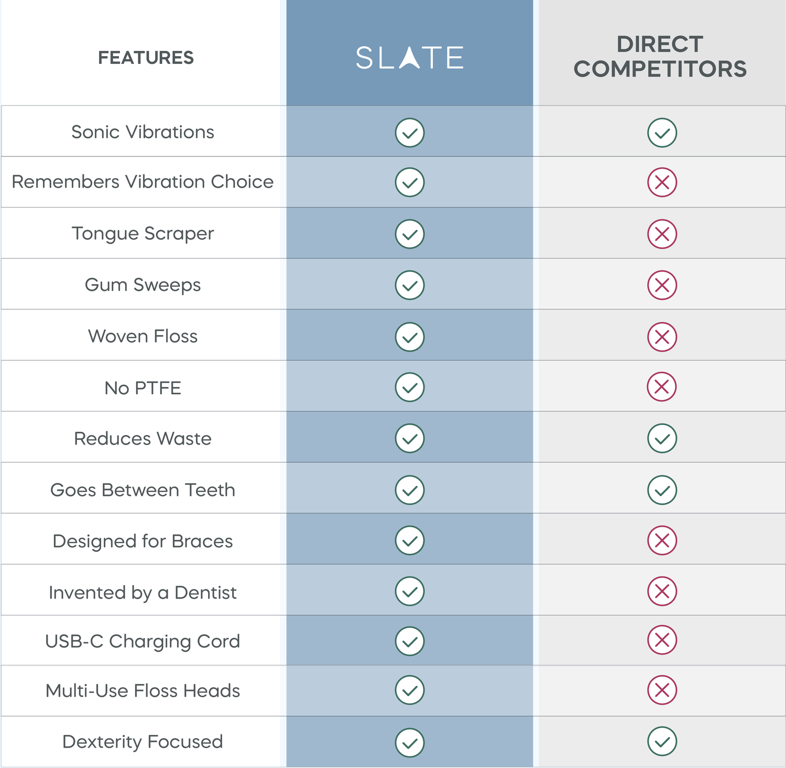Click SLATE checkmark for Woven Floss

(x=409, y=337)
